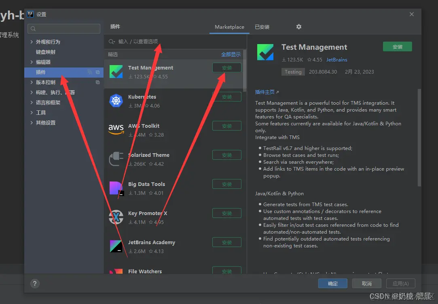Click 全部显示 link
The width and height of the screenshot is (438, 304).
click(231, 55)
